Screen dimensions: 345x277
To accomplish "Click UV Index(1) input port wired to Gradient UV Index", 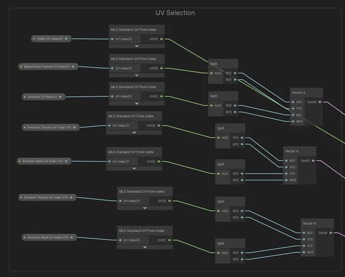I will (112, 96).
